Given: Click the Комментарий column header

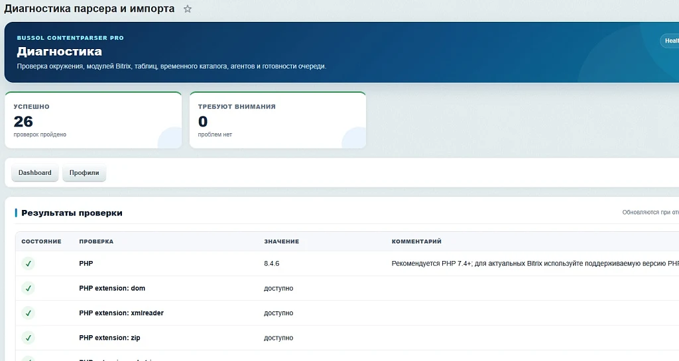Looking at the screenshot, I should [x=416, y=241].
